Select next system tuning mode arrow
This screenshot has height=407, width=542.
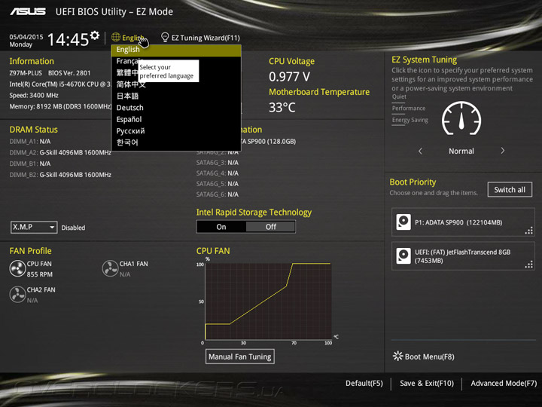point(503,151)
